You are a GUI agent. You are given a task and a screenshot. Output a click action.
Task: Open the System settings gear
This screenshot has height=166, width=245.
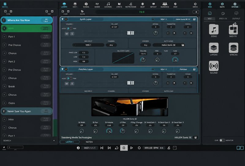click(235, 5)
